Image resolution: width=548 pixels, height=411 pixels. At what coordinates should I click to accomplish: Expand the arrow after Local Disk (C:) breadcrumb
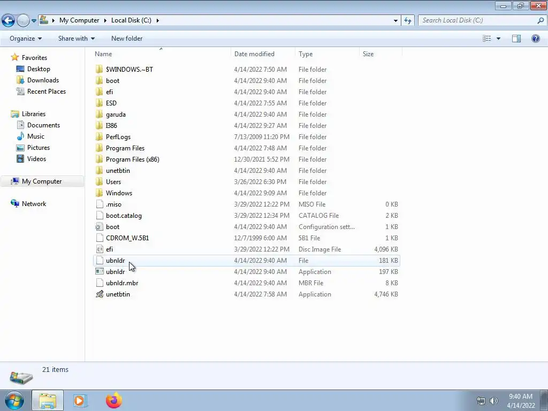(x=158, y=20)
